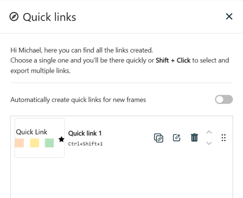Click the green square in the thumbnail
243x198 pixels.
pyautogui.click(x=49, y=143)
